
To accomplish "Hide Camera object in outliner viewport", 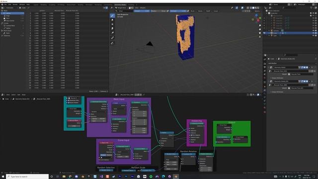I will pyautogui.click(x=314, y=30).
